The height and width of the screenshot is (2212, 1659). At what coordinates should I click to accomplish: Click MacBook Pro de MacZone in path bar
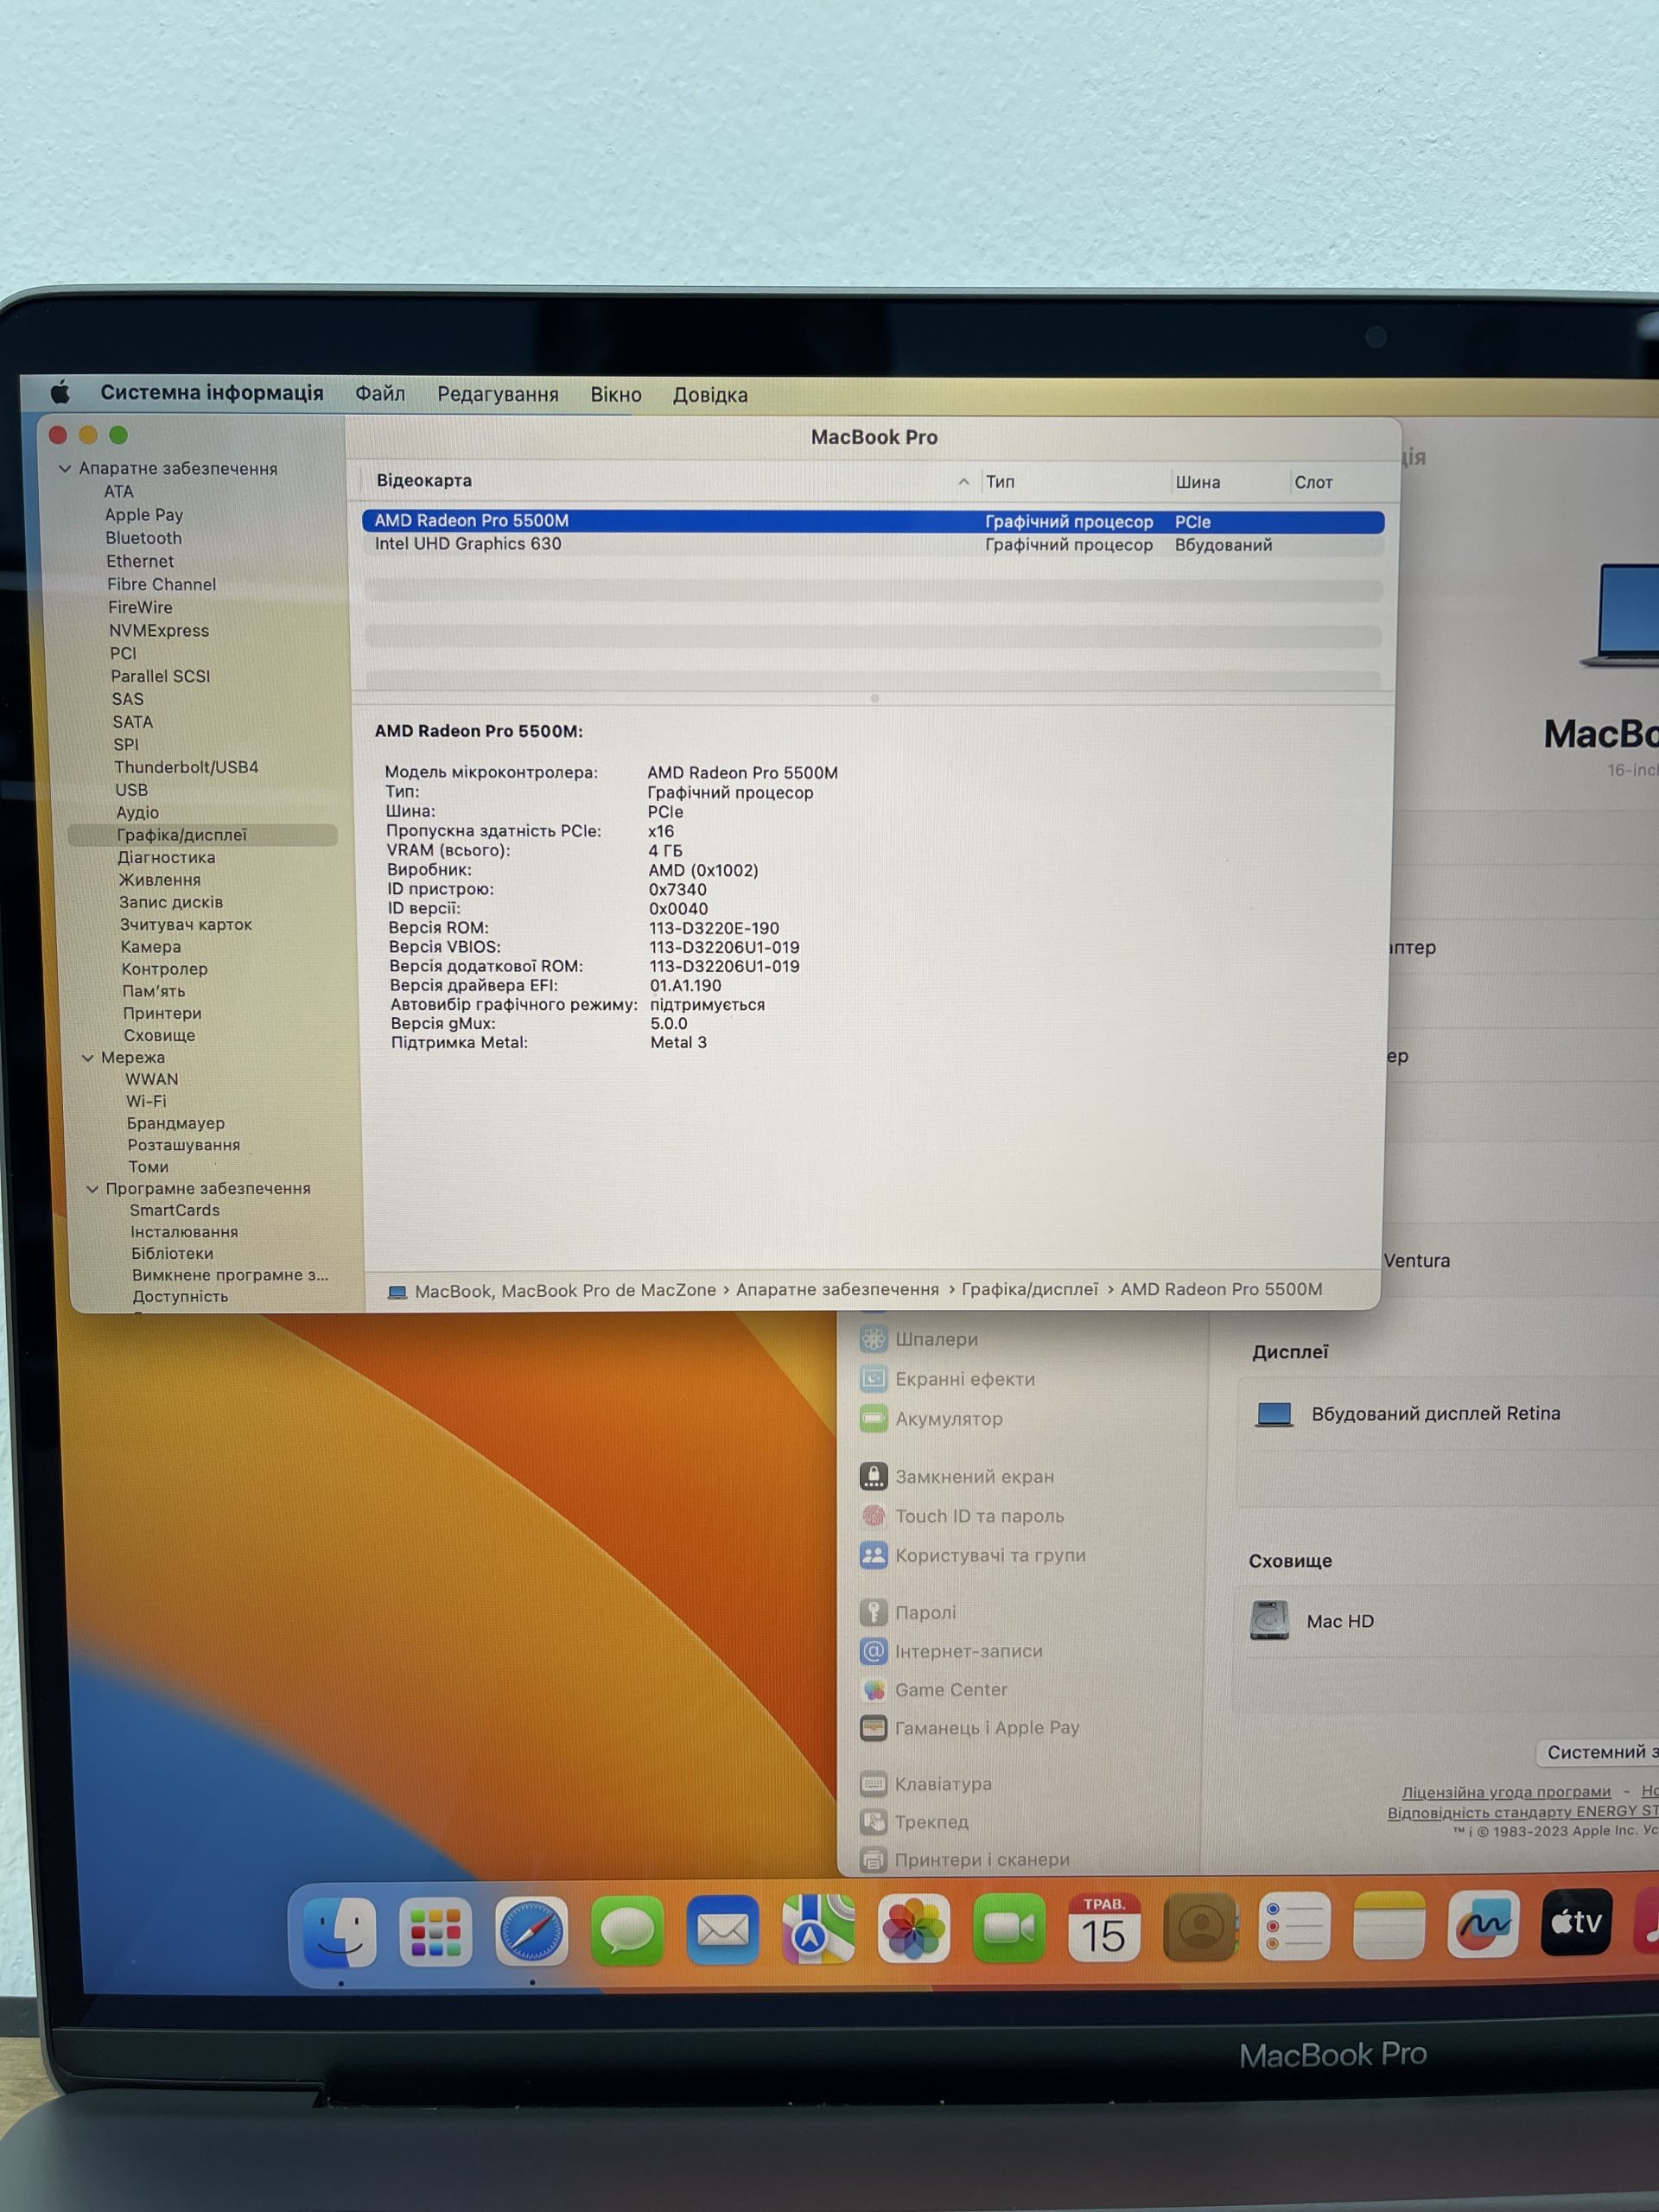click(x=565, y=1290)
